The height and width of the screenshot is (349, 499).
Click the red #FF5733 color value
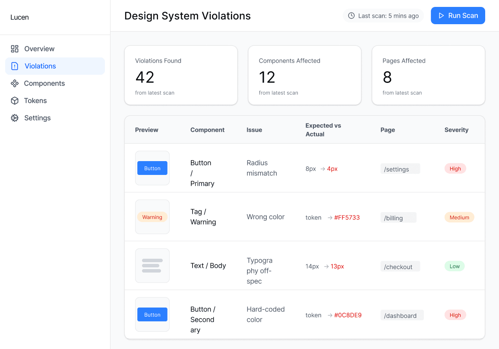tap(346, 217)
